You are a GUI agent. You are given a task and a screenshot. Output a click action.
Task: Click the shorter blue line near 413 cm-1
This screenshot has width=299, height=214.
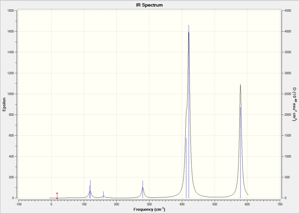coord(186,168)
